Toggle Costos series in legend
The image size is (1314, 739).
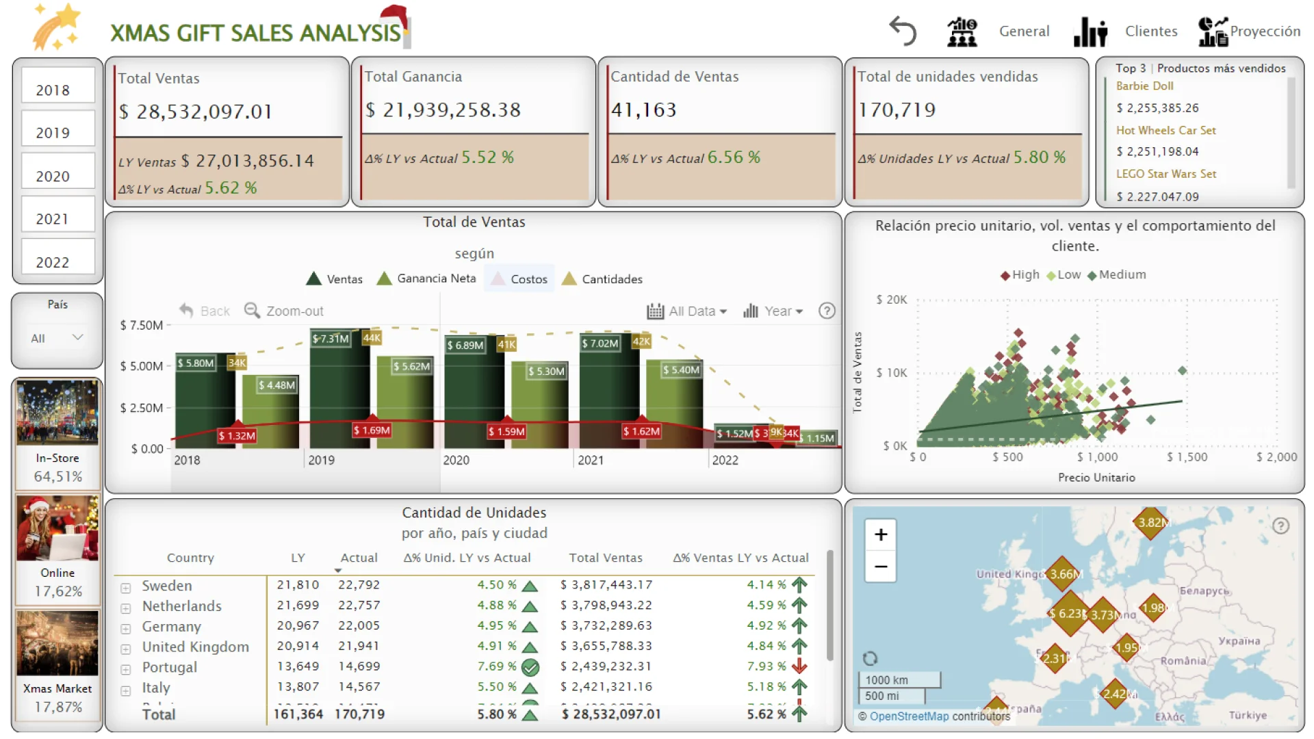(x=519, y=279)
